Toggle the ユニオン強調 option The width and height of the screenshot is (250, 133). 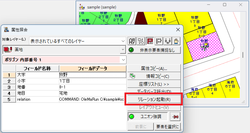[x=148, y=117]
